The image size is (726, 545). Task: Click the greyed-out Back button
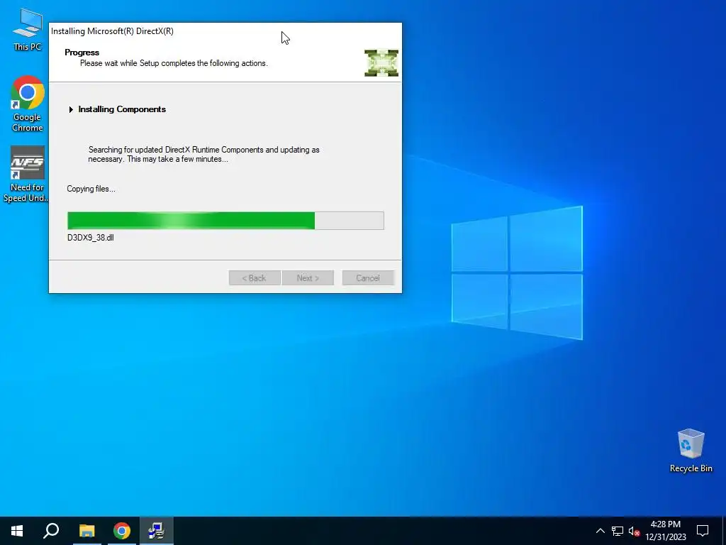click(255, 278)
